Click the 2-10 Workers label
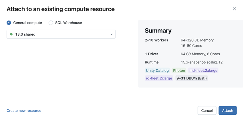This screenshot has width=243, height=122. pos(156,40)
